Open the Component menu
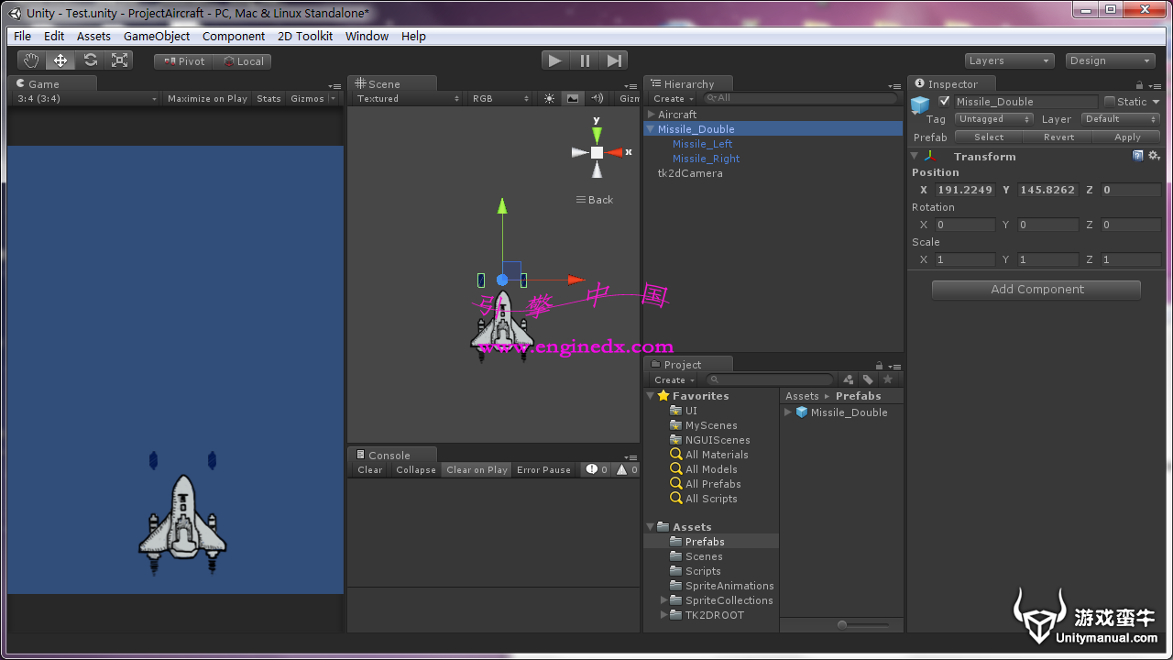1173x660 pixels. click(x=234, y=36)
